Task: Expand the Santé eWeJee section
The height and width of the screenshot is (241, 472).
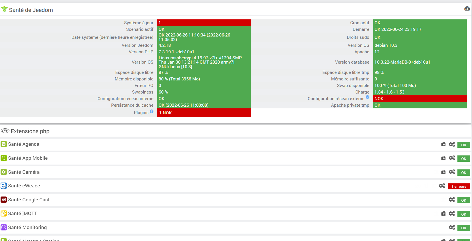Action: pyautogui.click(x=24, y=186)
